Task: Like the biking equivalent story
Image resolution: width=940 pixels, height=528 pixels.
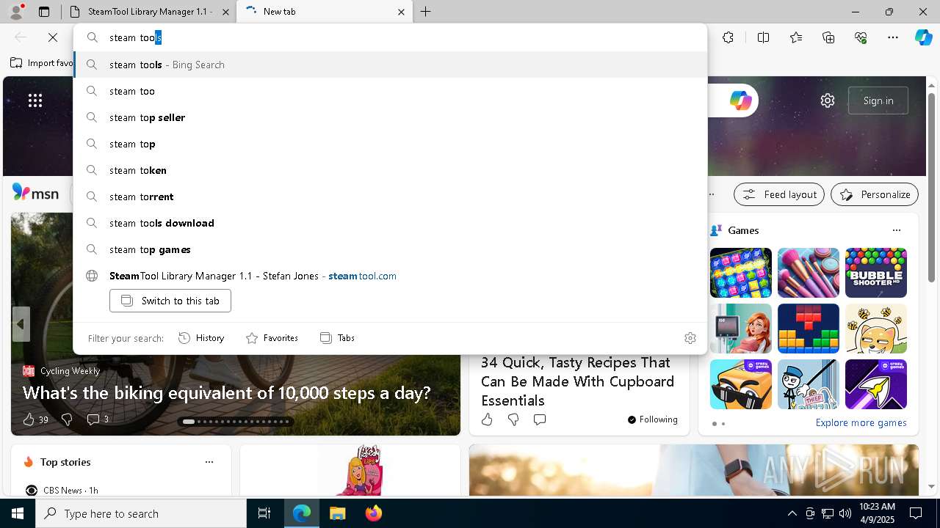Action: (29, 419)
